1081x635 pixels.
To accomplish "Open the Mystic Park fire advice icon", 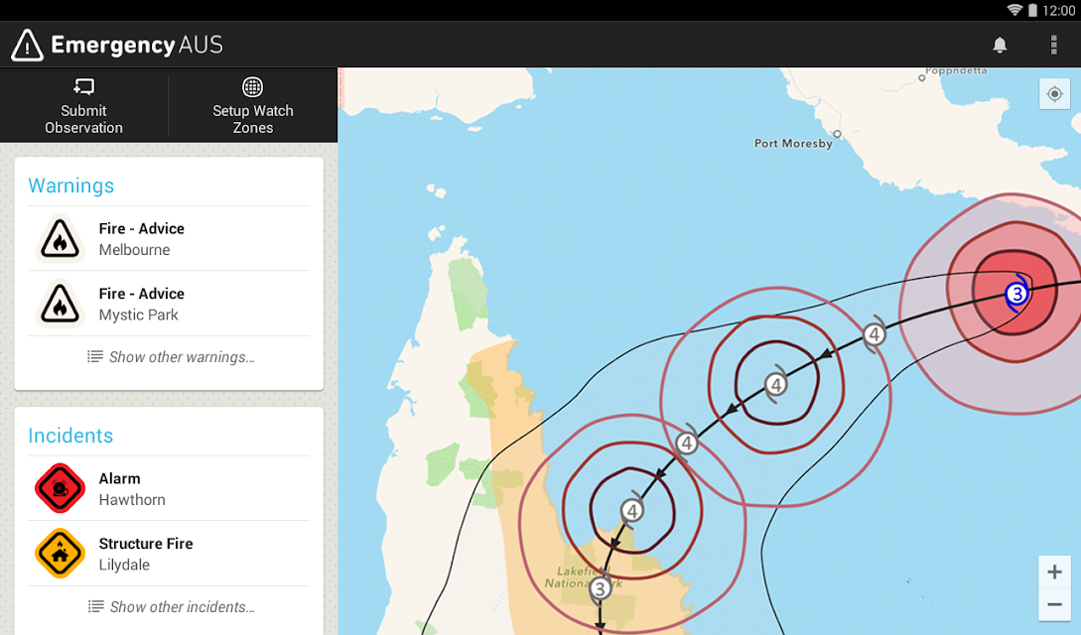I will click(60, 304).
